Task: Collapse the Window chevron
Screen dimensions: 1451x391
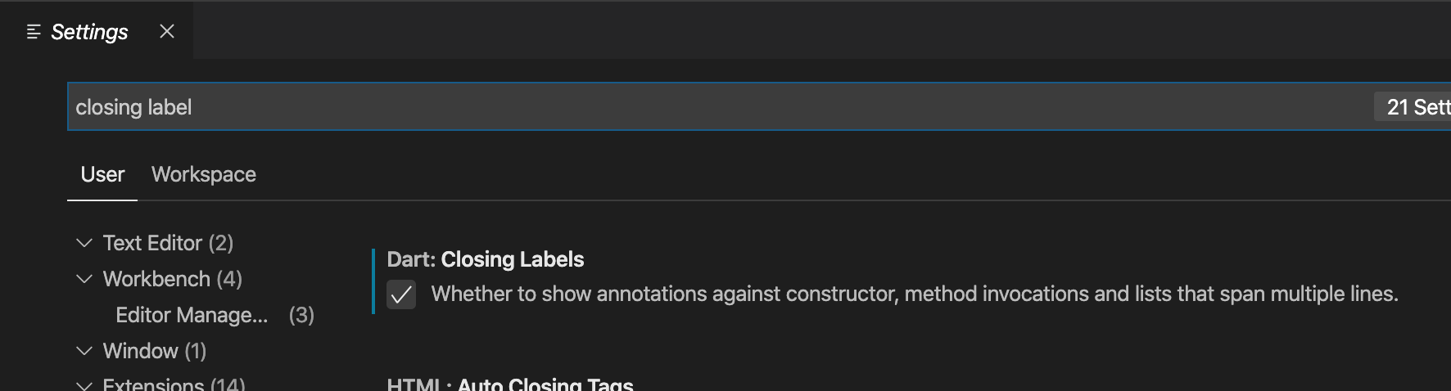Action: [x=84, y=351]
